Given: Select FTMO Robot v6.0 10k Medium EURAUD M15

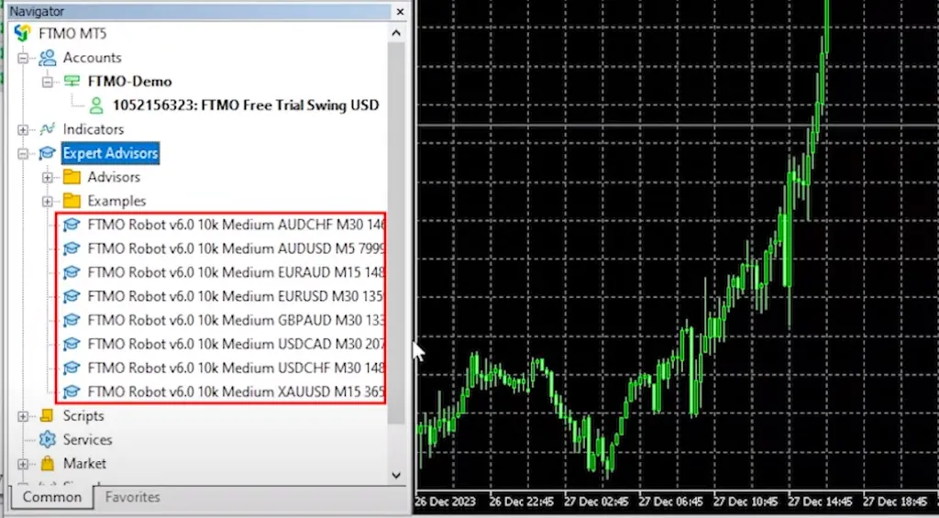Looking at the screenshot, I should tap(236, 272).
